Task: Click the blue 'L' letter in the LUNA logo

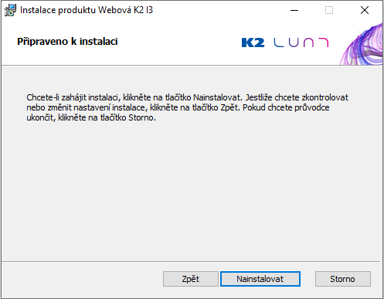Action: pyautogui.click(x=279, y=42)
